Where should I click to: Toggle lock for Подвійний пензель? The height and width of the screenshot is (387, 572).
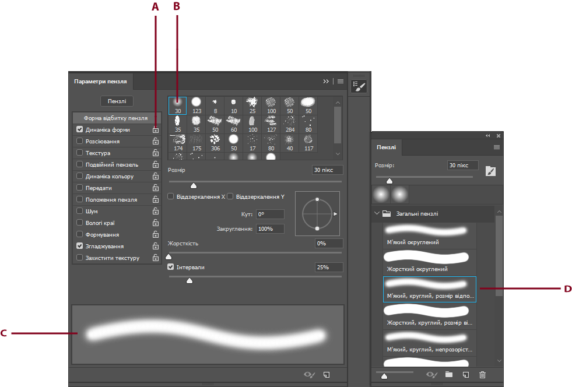click(156, 164)
